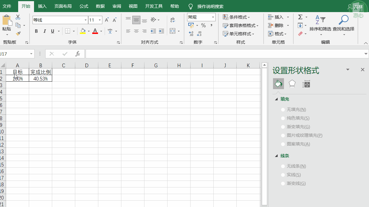The height and width of the screenshot is (207, 369).
Task: Select cell B2 with 40.53%
Action: pos(41,78)
